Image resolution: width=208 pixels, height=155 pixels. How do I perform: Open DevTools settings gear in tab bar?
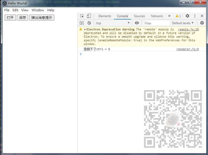point(187,16)
